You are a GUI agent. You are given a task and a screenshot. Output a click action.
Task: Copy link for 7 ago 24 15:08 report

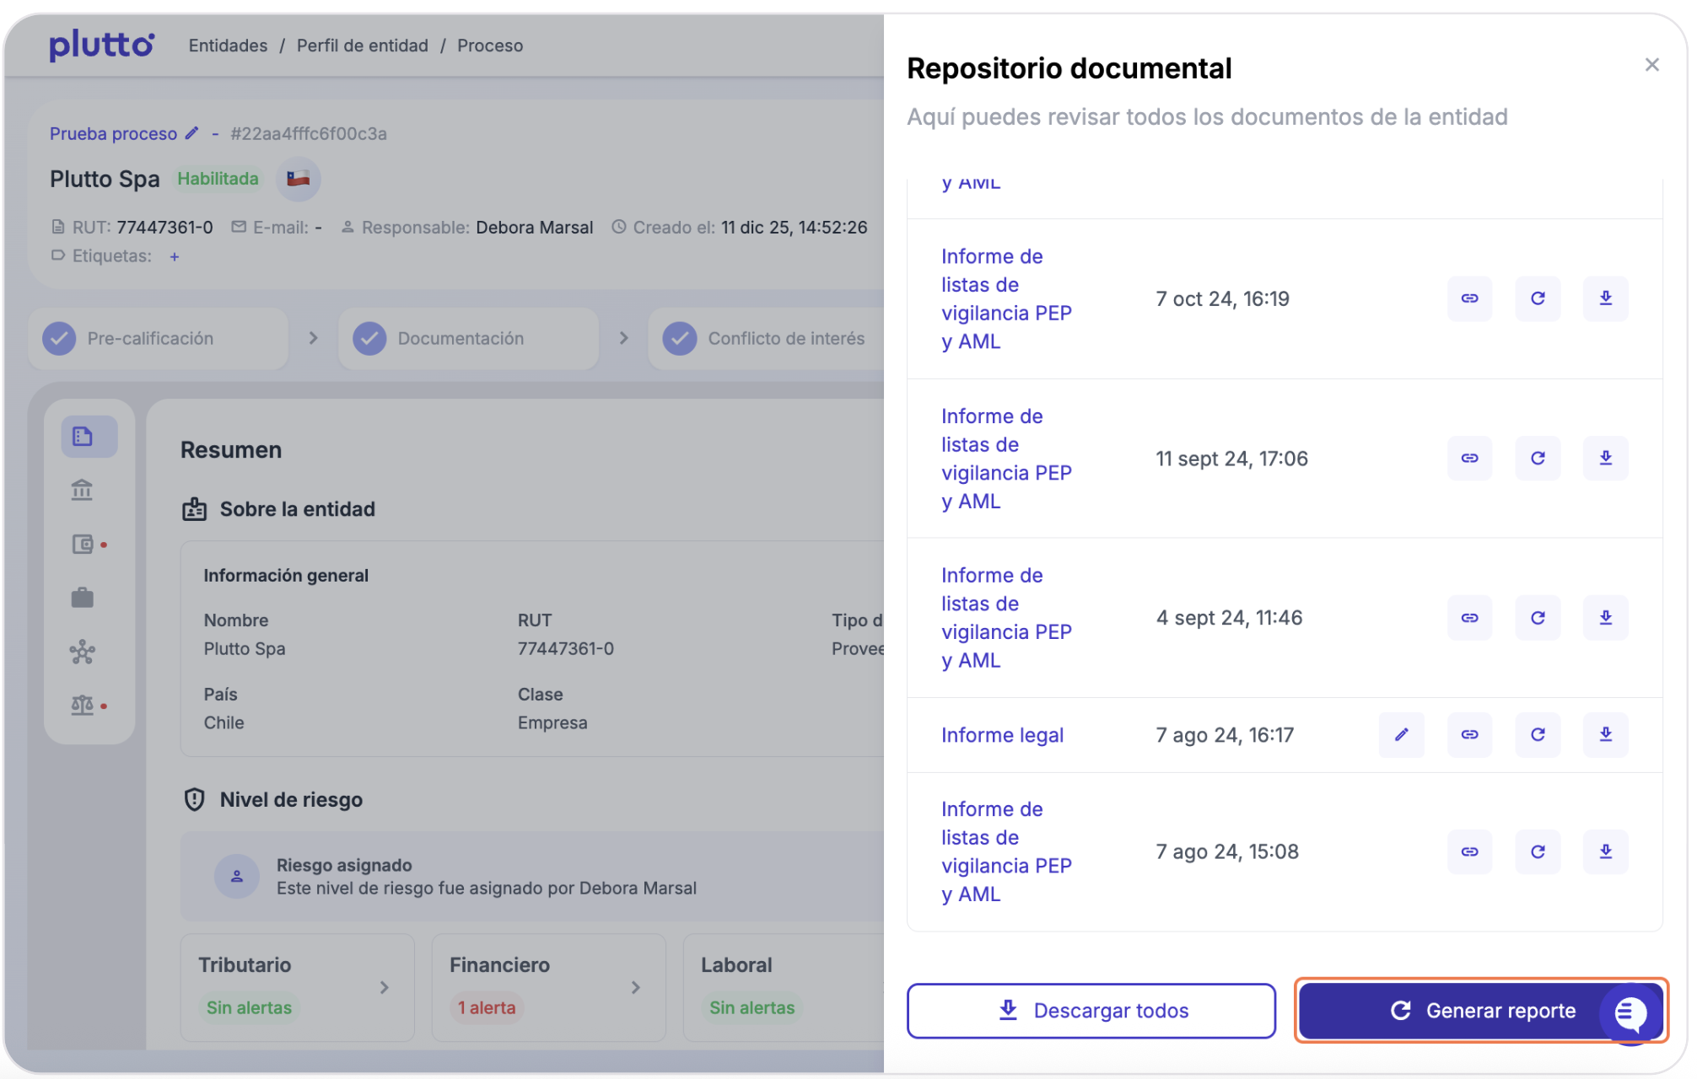pyautogui.click(x=1469, y=851)
